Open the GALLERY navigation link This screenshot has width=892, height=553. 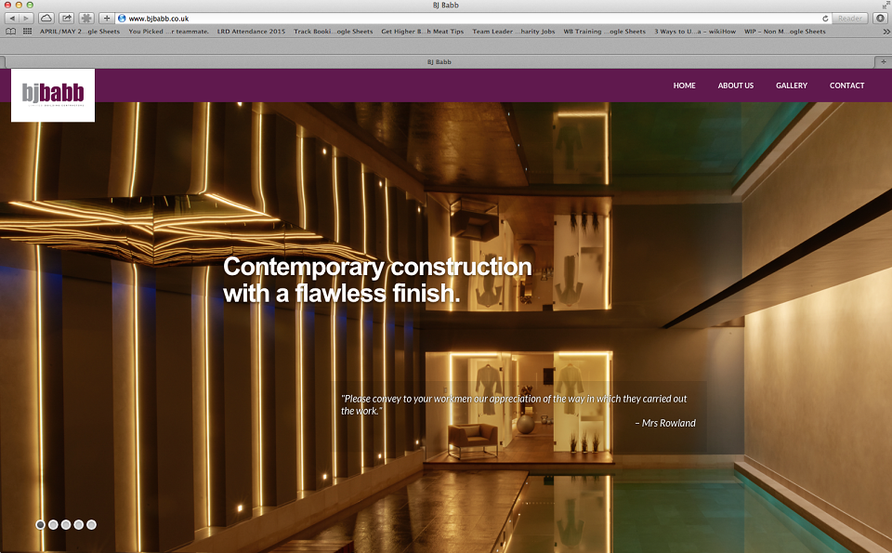[x=792, y=86]
